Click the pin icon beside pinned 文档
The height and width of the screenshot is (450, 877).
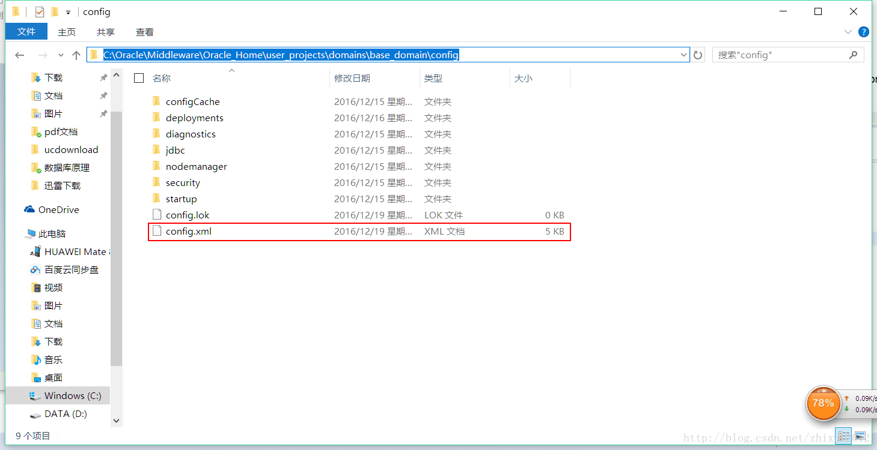click(x=103, y=95)
